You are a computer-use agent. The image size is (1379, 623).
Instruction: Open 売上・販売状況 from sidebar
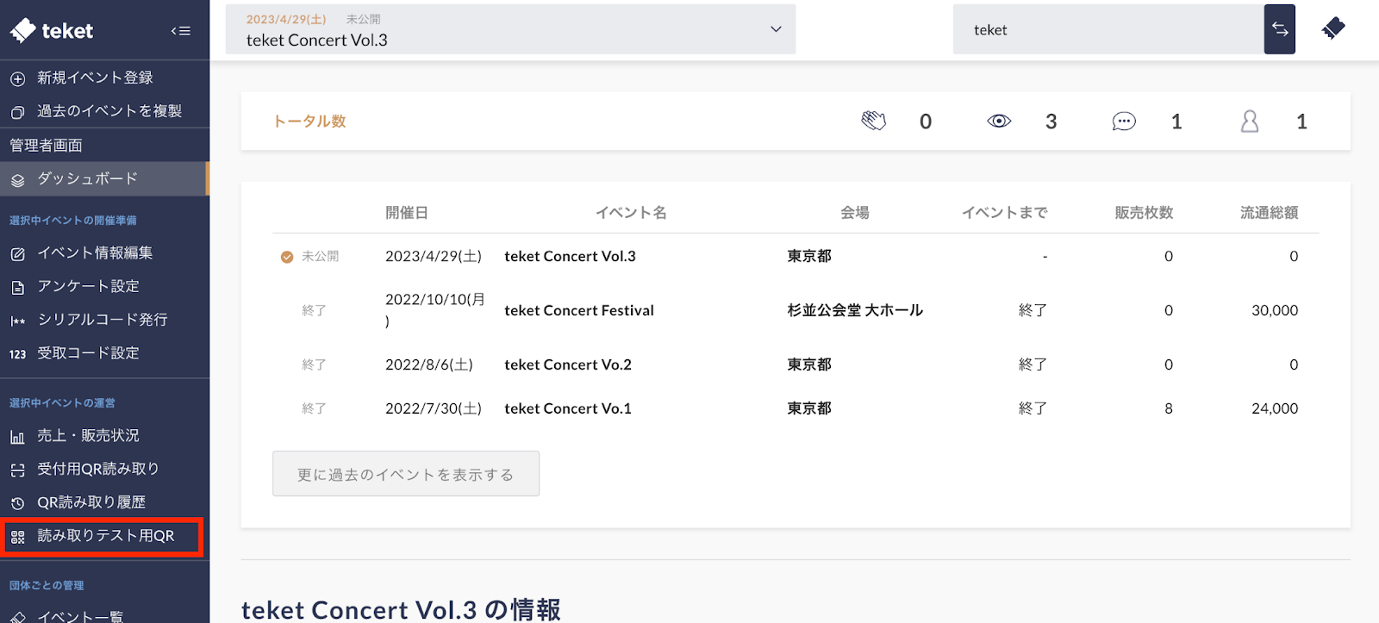pos(88,436)
